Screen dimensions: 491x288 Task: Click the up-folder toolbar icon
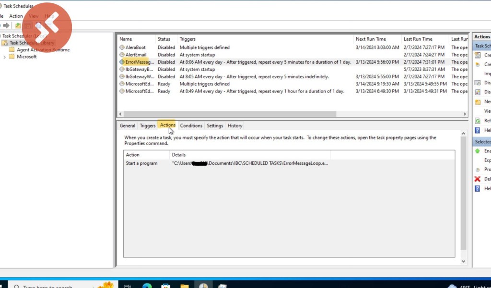click(18, 25)
